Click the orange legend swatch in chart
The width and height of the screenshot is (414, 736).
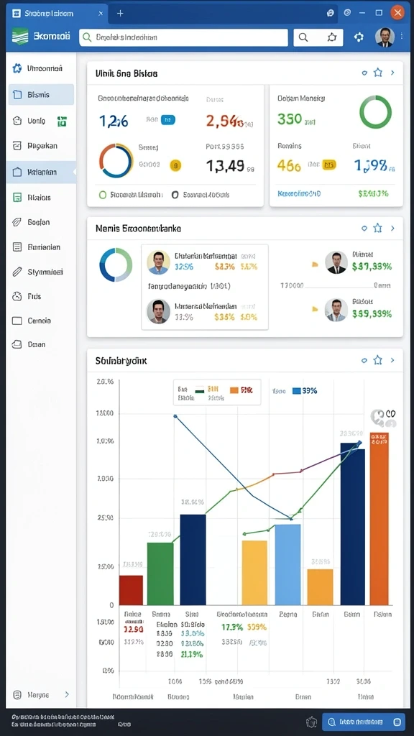tap(234, 390)
